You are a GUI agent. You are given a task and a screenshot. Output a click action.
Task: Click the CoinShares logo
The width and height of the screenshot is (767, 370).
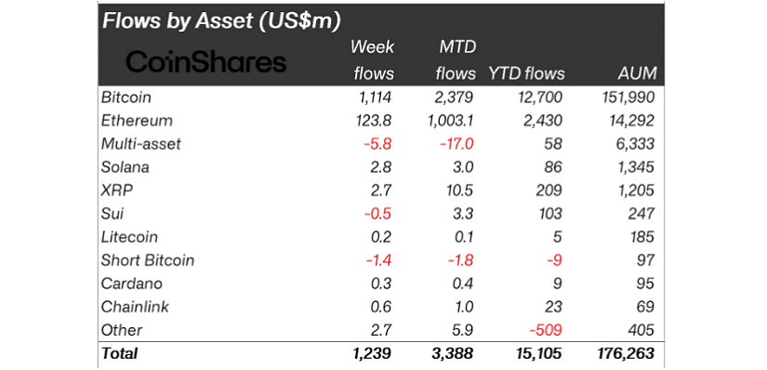[x=206, y=62]
